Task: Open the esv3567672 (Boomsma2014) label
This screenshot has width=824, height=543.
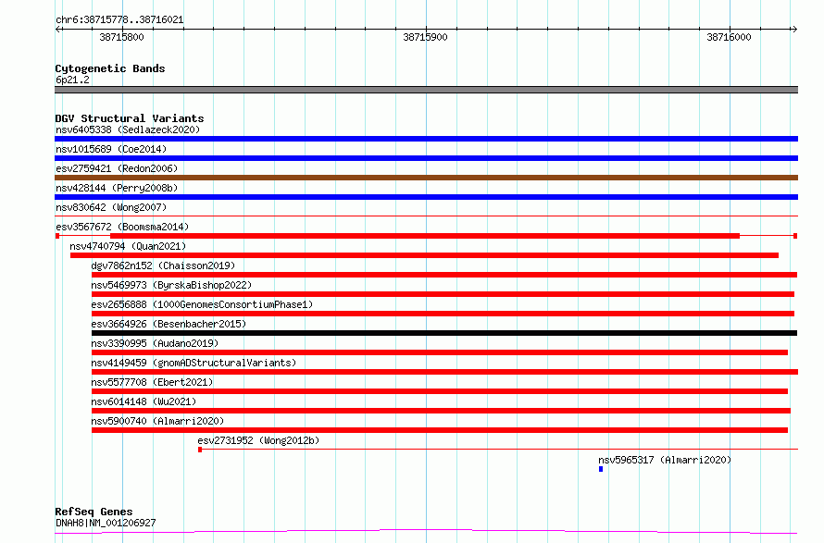Action: [x=122, y=227]
